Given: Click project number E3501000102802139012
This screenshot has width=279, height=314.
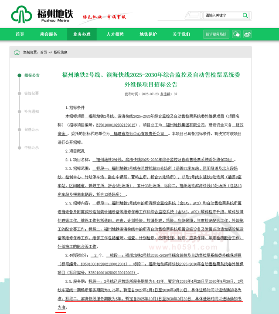Looking at the screenshot, I should click(116, 125).
